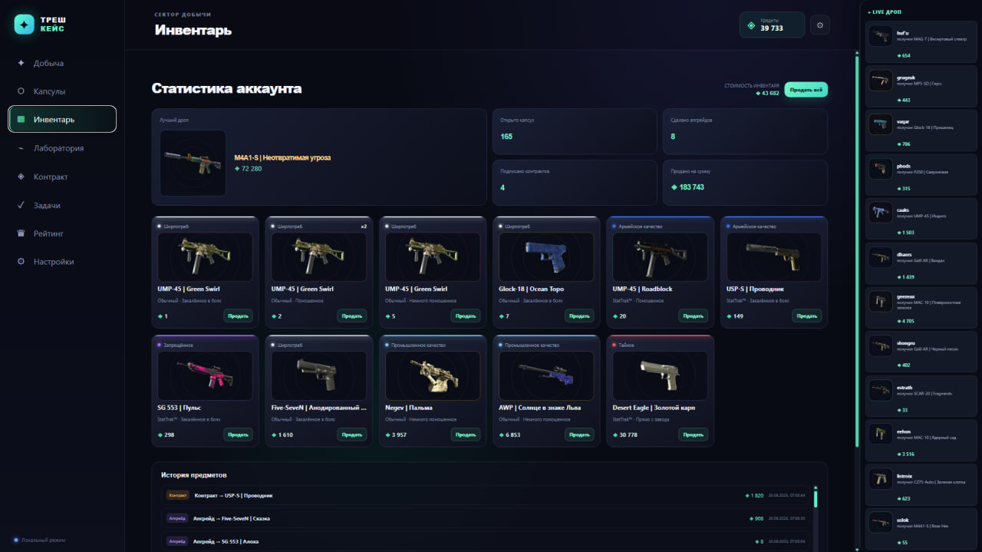Select the Инвентарь sidebar item
Image resolution: width=982 pixels, height=552 pixels.
tap(62, 119)
